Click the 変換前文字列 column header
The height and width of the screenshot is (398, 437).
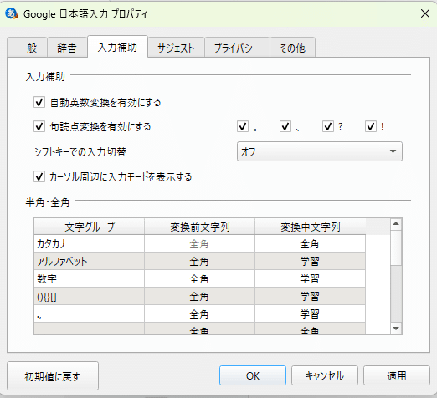pyautogui.click(x=199, y=227)
